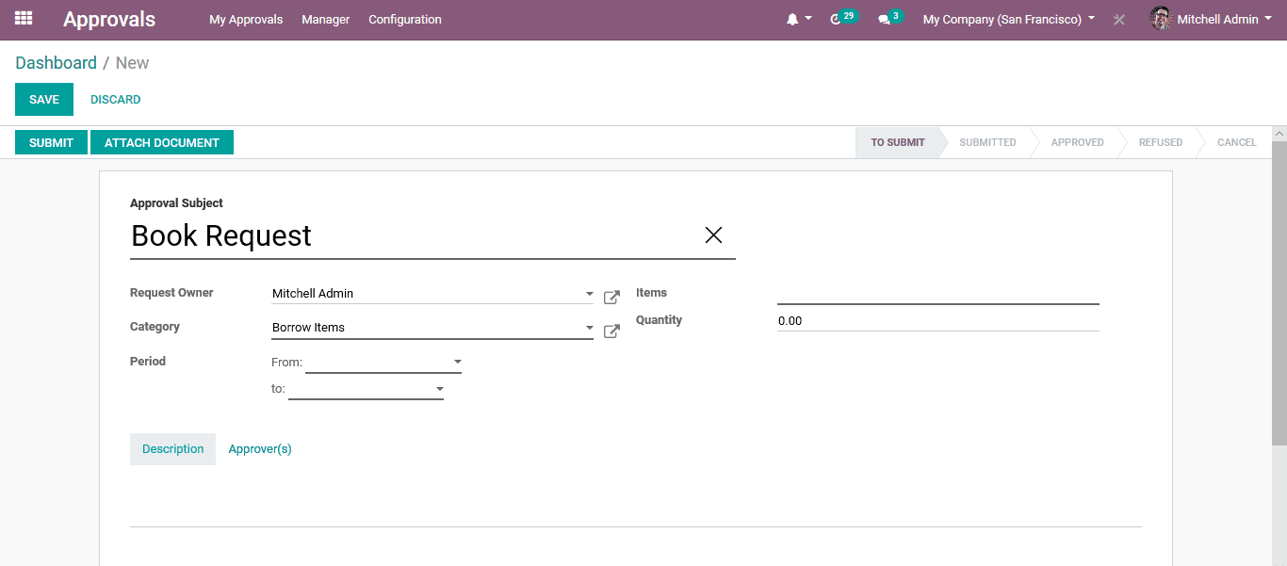The height and width of the screenshot is (566, 1287).
Task: Click the Items input field
Action: 938,294
